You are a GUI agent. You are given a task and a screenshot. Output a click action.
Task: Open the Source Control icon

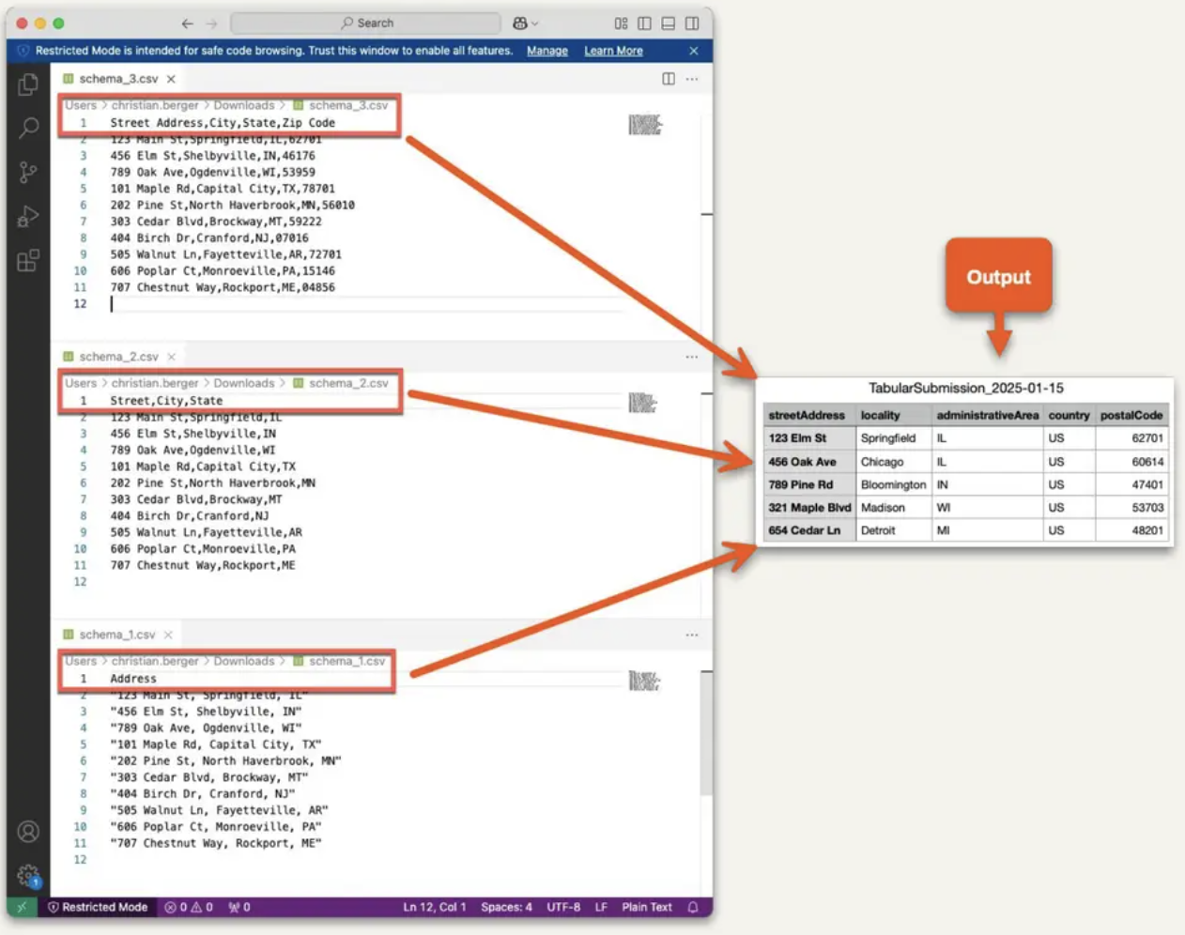click(27, 173)
